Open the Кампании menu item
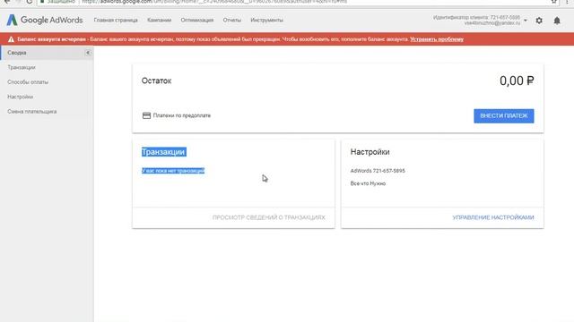Image resolution: width=574 pixels, height=322 pixels. click(x=160, y=20)
